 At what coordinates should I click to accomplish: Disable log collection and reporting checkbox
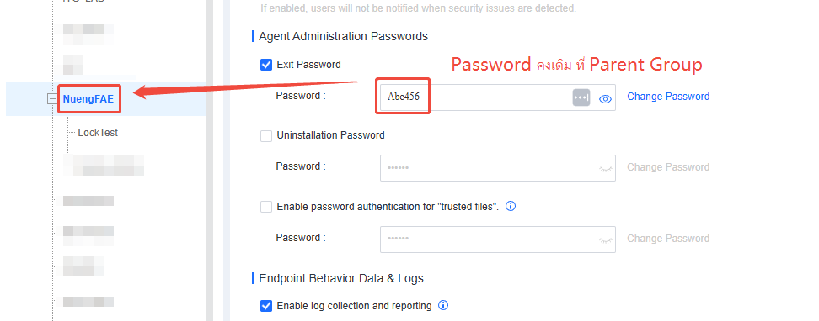pos(266,306)
